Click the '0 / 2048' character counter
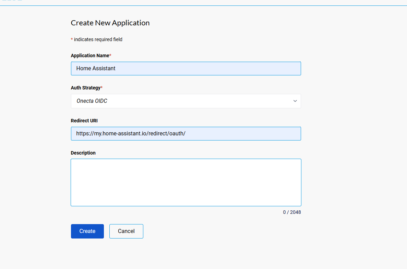 292,212
